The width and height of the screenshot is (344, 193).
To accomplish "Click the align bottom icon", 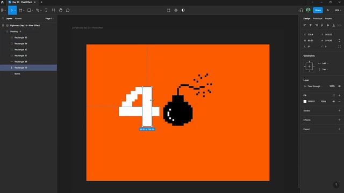I will pos(333,25).
